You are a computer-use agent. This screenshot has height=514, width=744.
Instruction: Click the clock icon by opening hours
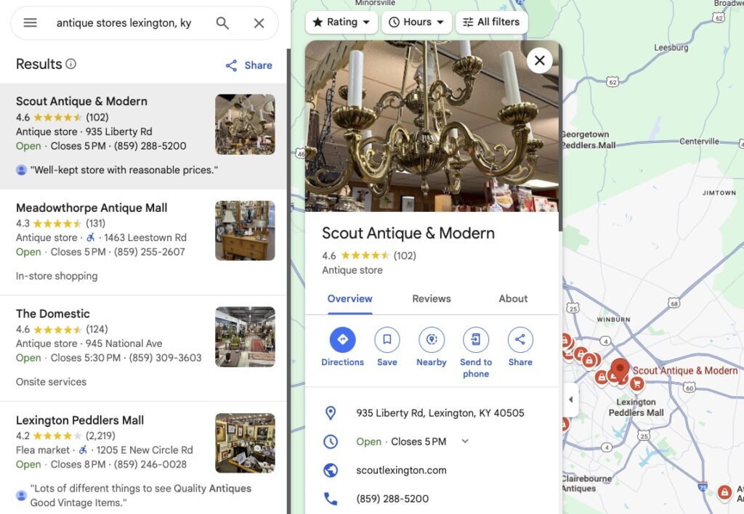[x=331, y=442]
